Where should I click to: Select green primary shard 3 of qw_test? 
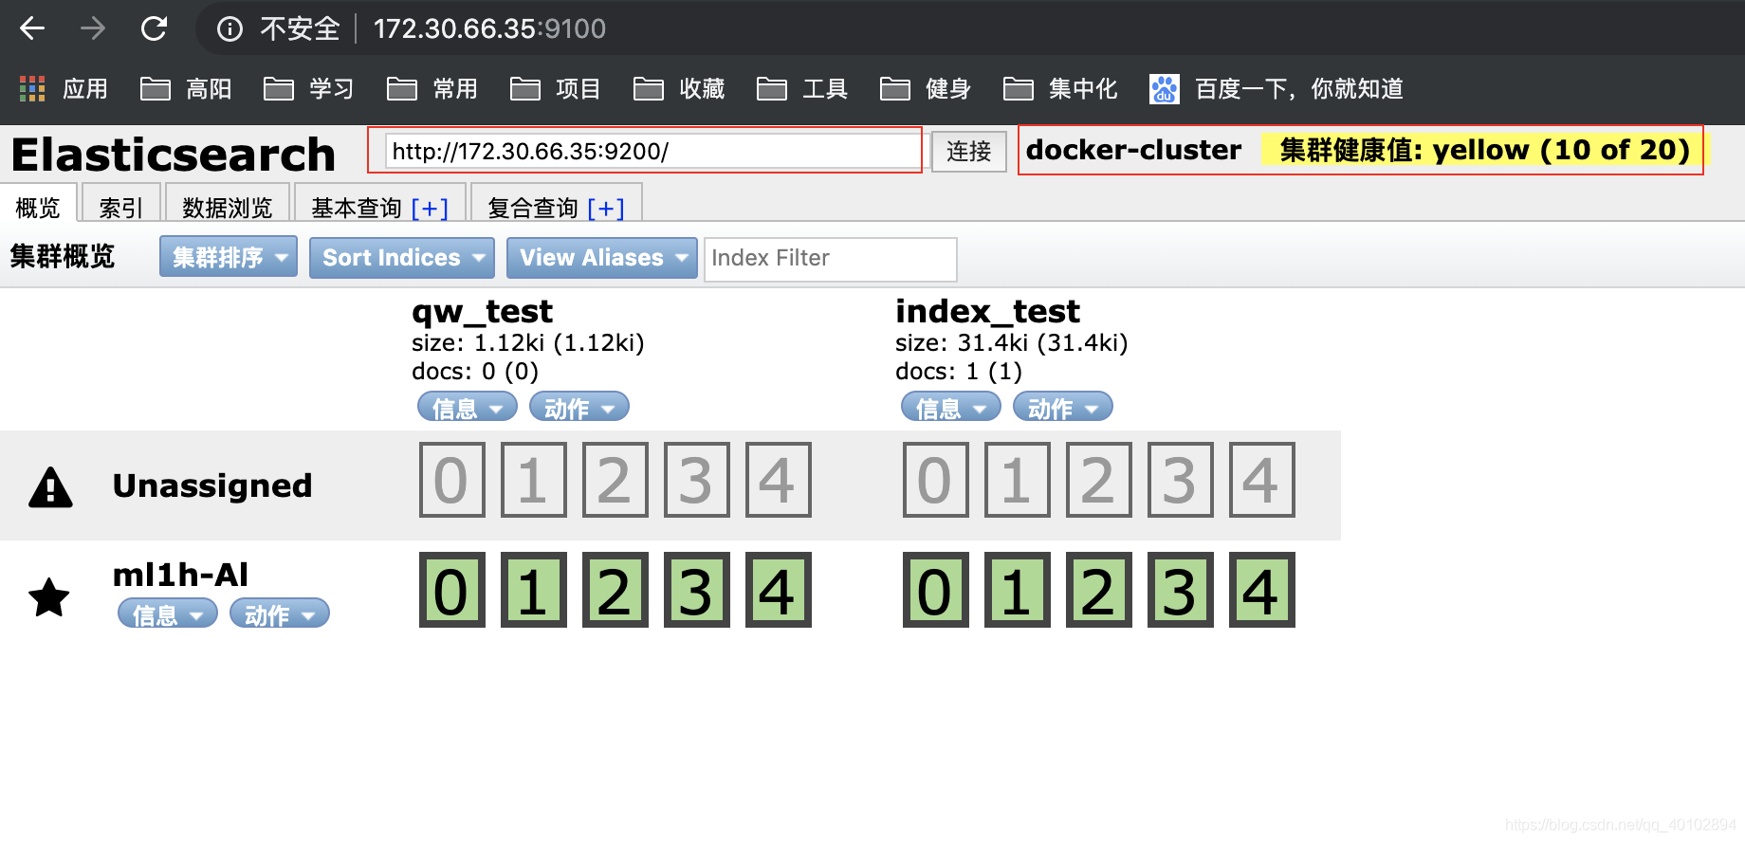[x=697, y=590]
